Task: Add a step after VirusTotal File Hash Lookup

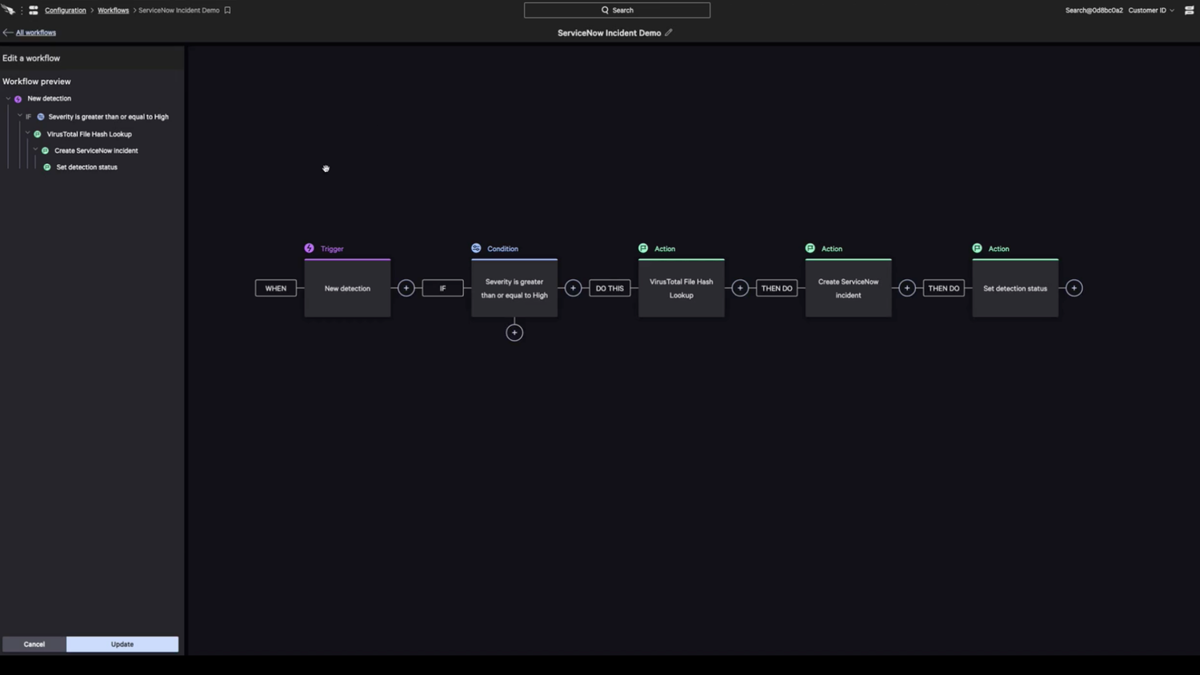Action: click(740, 288)
